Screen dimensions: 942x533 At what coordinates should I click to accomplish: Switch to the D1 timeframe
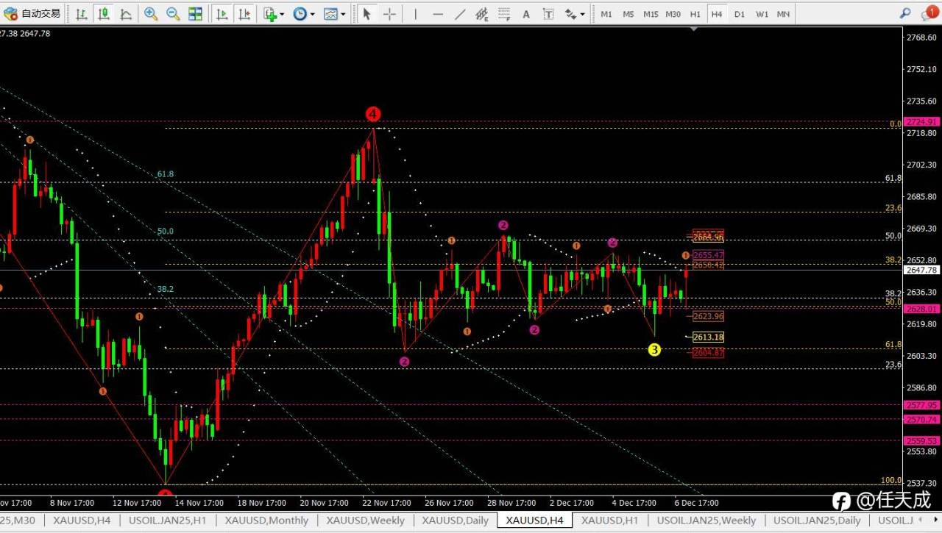(740, 14)
